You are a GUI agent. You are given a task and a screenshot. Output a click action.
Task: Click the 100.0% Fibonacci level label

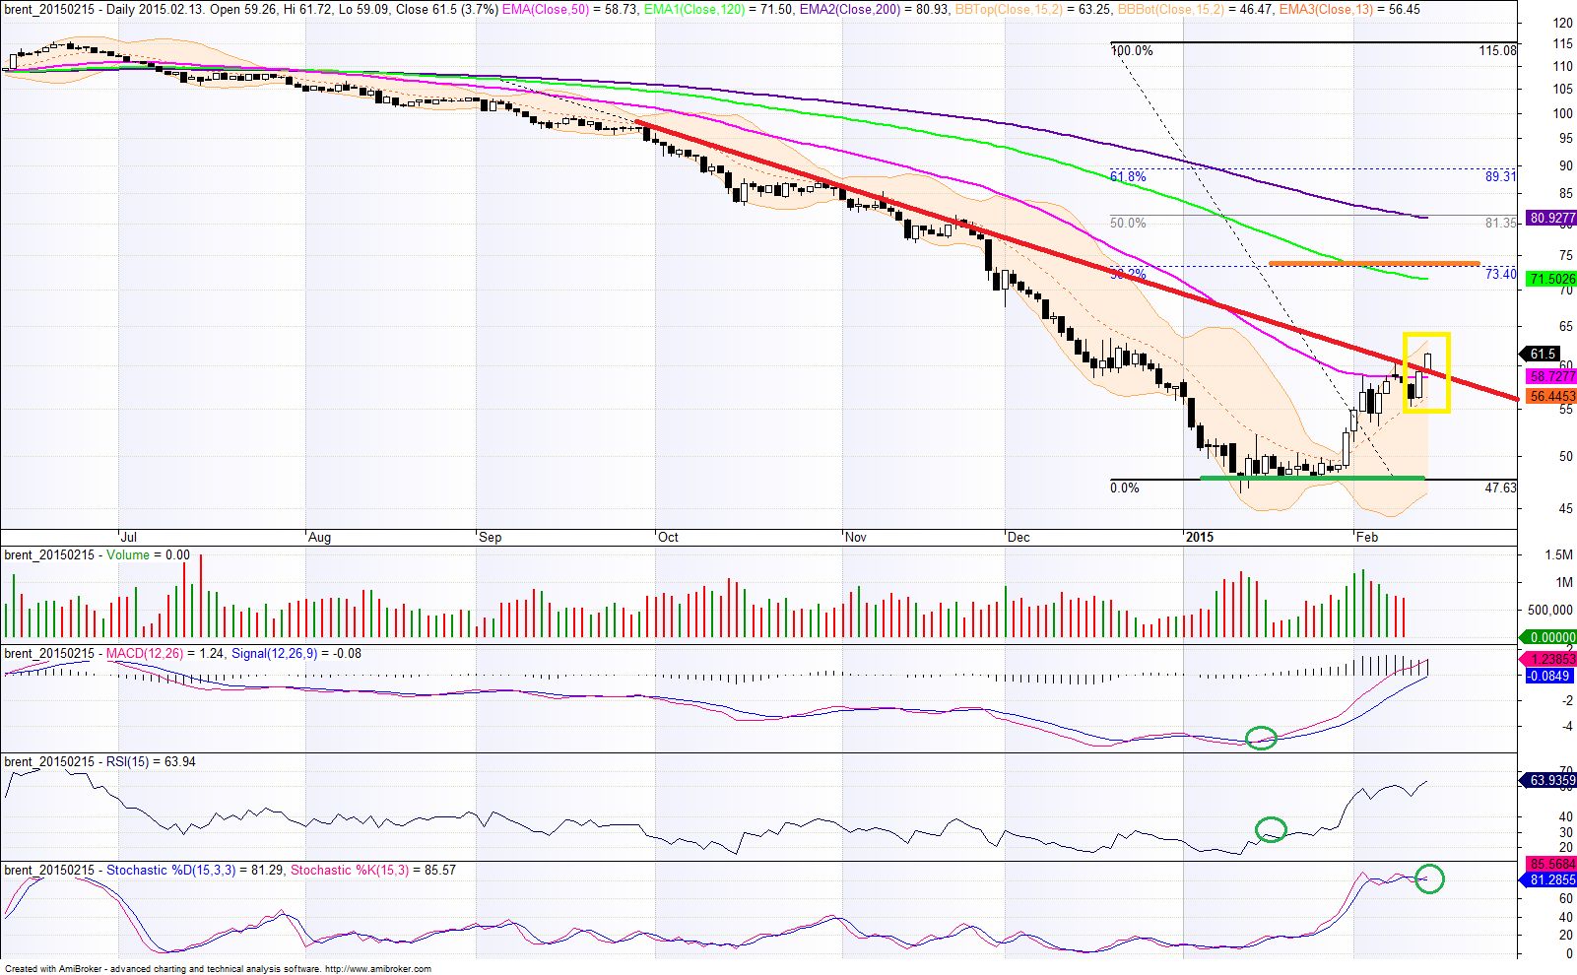[1132, 50]
